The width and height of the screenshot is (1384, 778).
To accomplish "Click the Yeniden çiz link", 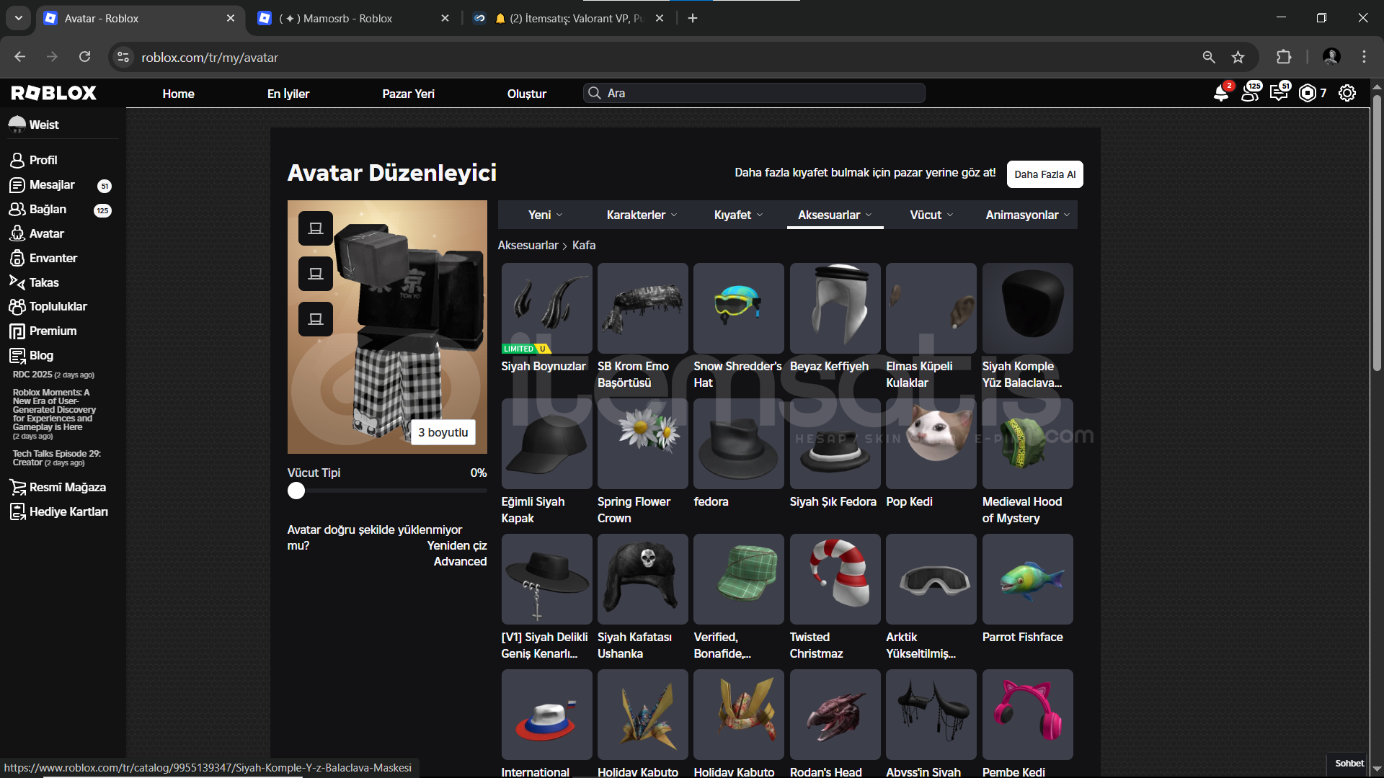I will (x=456, y=545).
